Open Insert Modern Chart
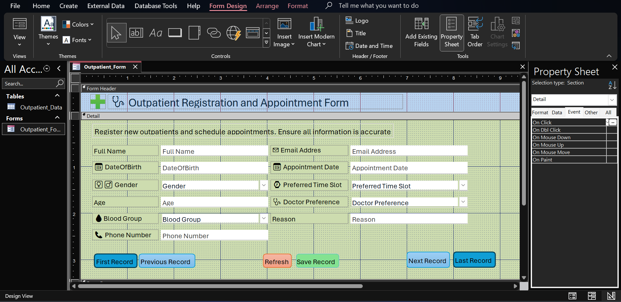Viewport: 621px width, 302px height. pos(316,31)
